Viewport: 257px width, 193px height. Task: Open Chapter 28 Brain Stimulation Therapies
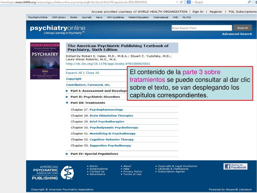(x=111, y=116)
